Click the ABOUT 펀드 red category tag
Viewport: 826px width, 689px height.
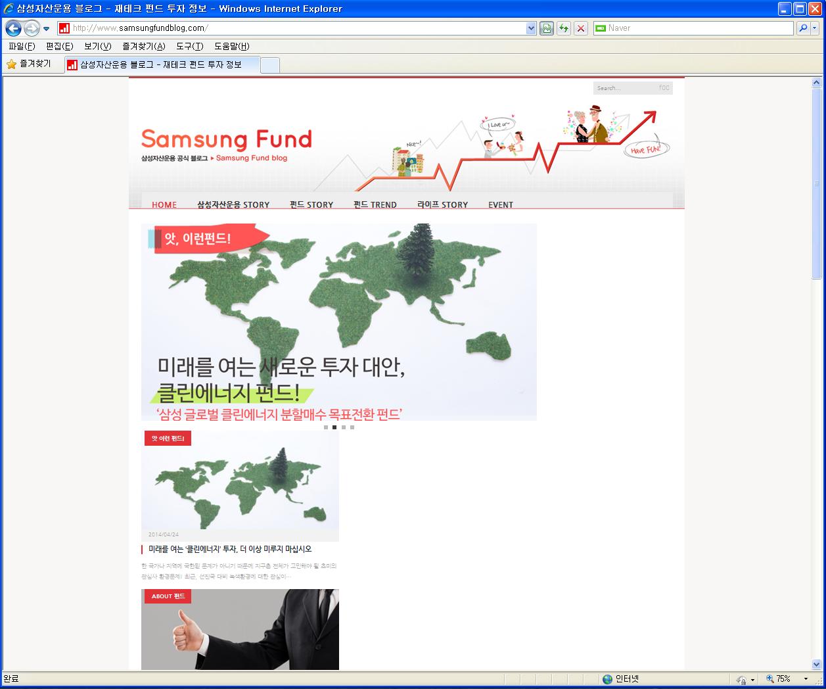(168, 596)
